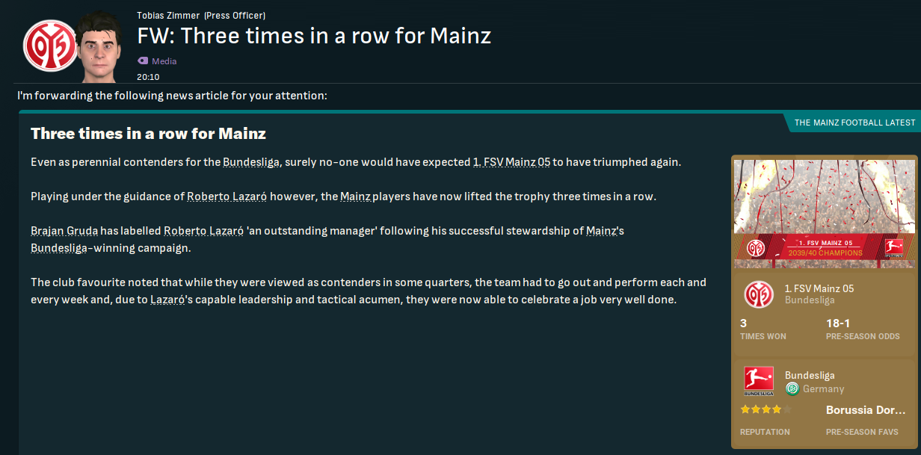Viewport: 921px width, 455px height.
Task: Click the 'Mainz' link before 'players have now lifted'
Action: pos(354,196)
